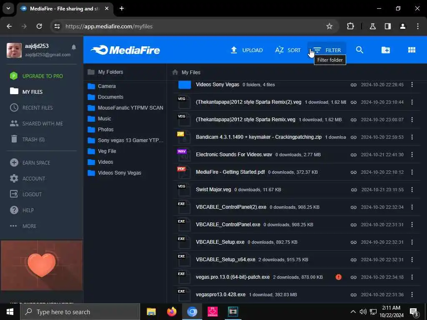The width and height of the screenshot is (427, 320).
Task: Click the My Files home breadcrumb icon
Action: point(175,72)
